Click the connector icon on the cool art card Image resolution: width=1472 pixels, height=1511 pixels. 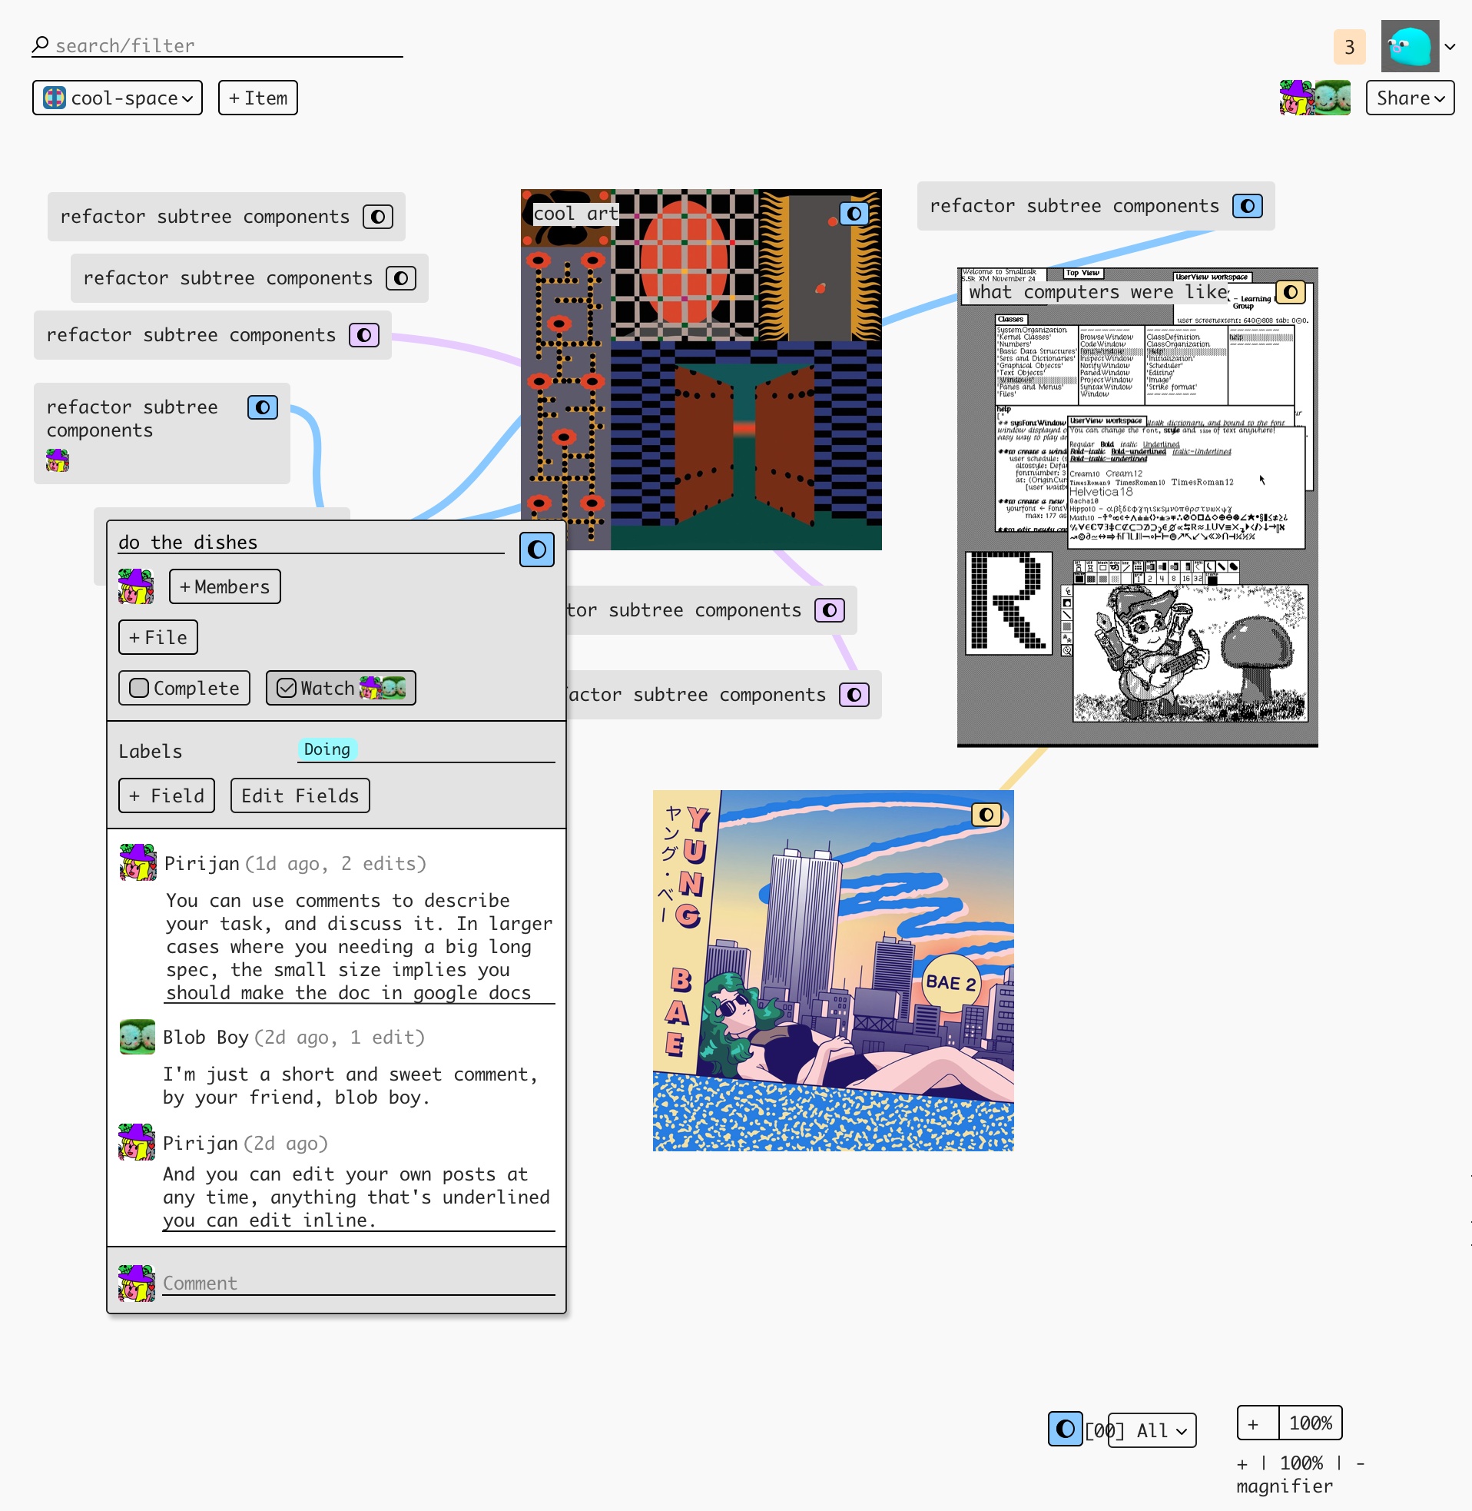coord(854,214)
